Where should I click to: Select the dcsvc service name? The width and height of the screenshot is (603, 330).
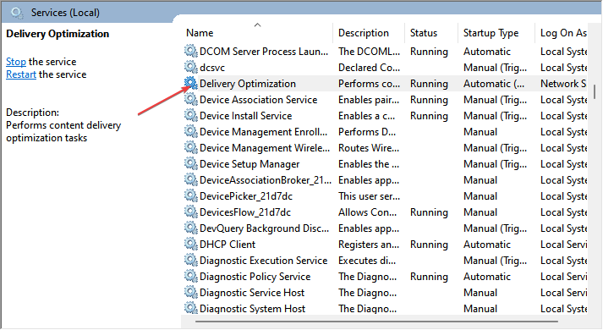coord(212,68)
